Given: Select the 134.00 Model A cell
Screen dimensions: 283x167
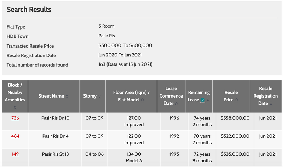Looking at the screenshot, I should point(134,157).
